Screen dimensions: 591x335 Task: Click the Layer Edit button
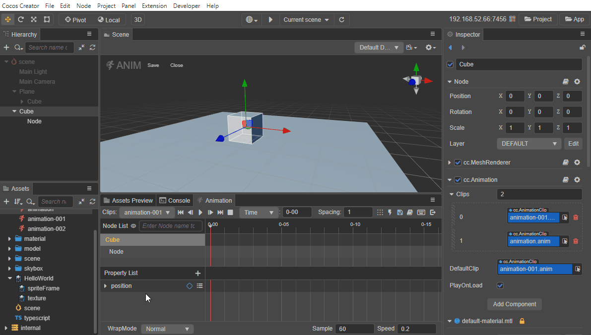pos(573,143)
